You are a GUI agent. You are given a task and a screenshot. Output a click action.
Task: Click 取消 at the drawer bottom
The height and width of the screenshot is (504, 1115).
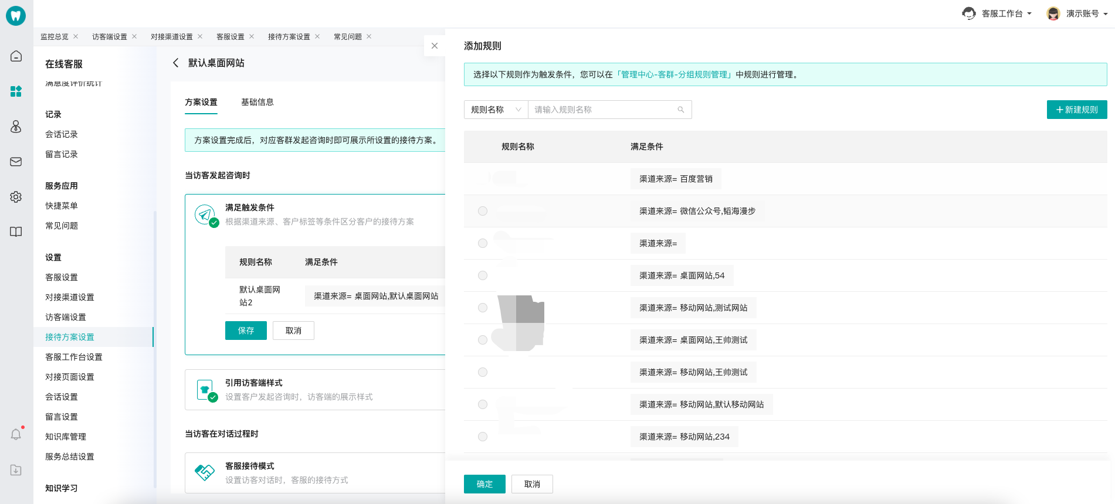coord(532,484)
